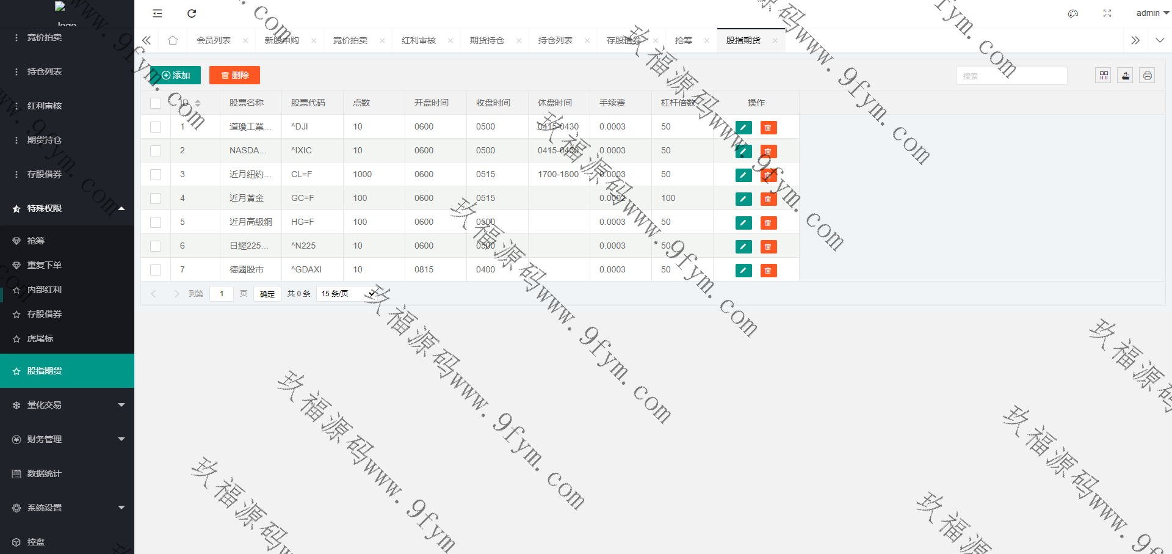Enter fullscreen using the expand icon

1107,13
